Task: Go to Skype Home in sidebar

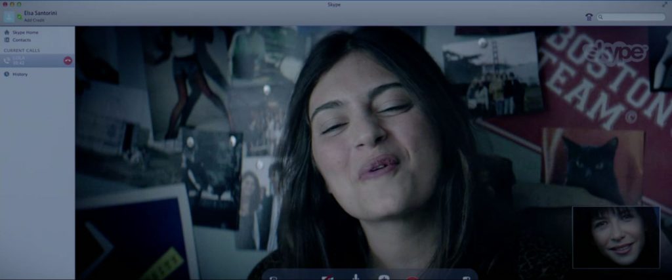Action: (25, 32)
